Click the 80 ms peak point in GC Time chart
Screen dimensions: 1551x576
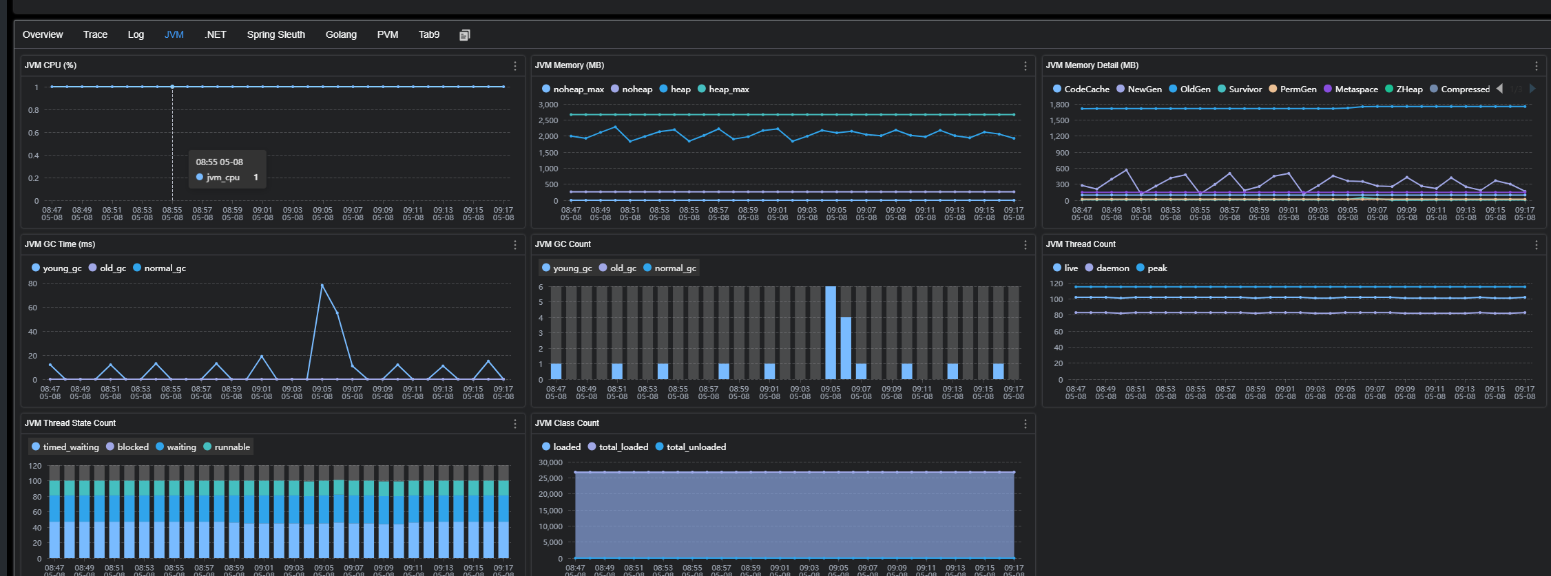tap(322, 285)
